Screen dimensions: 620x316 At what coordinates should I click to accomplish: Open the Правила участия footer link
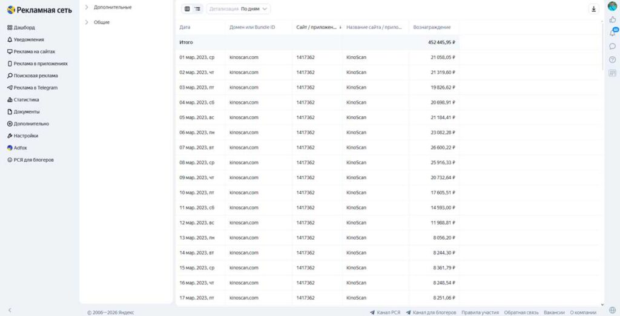[480, 312]
